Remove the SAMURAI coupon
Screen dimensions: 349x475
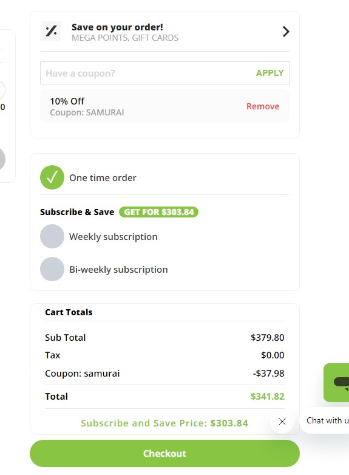pyautogui.click(x=263, y=106)
